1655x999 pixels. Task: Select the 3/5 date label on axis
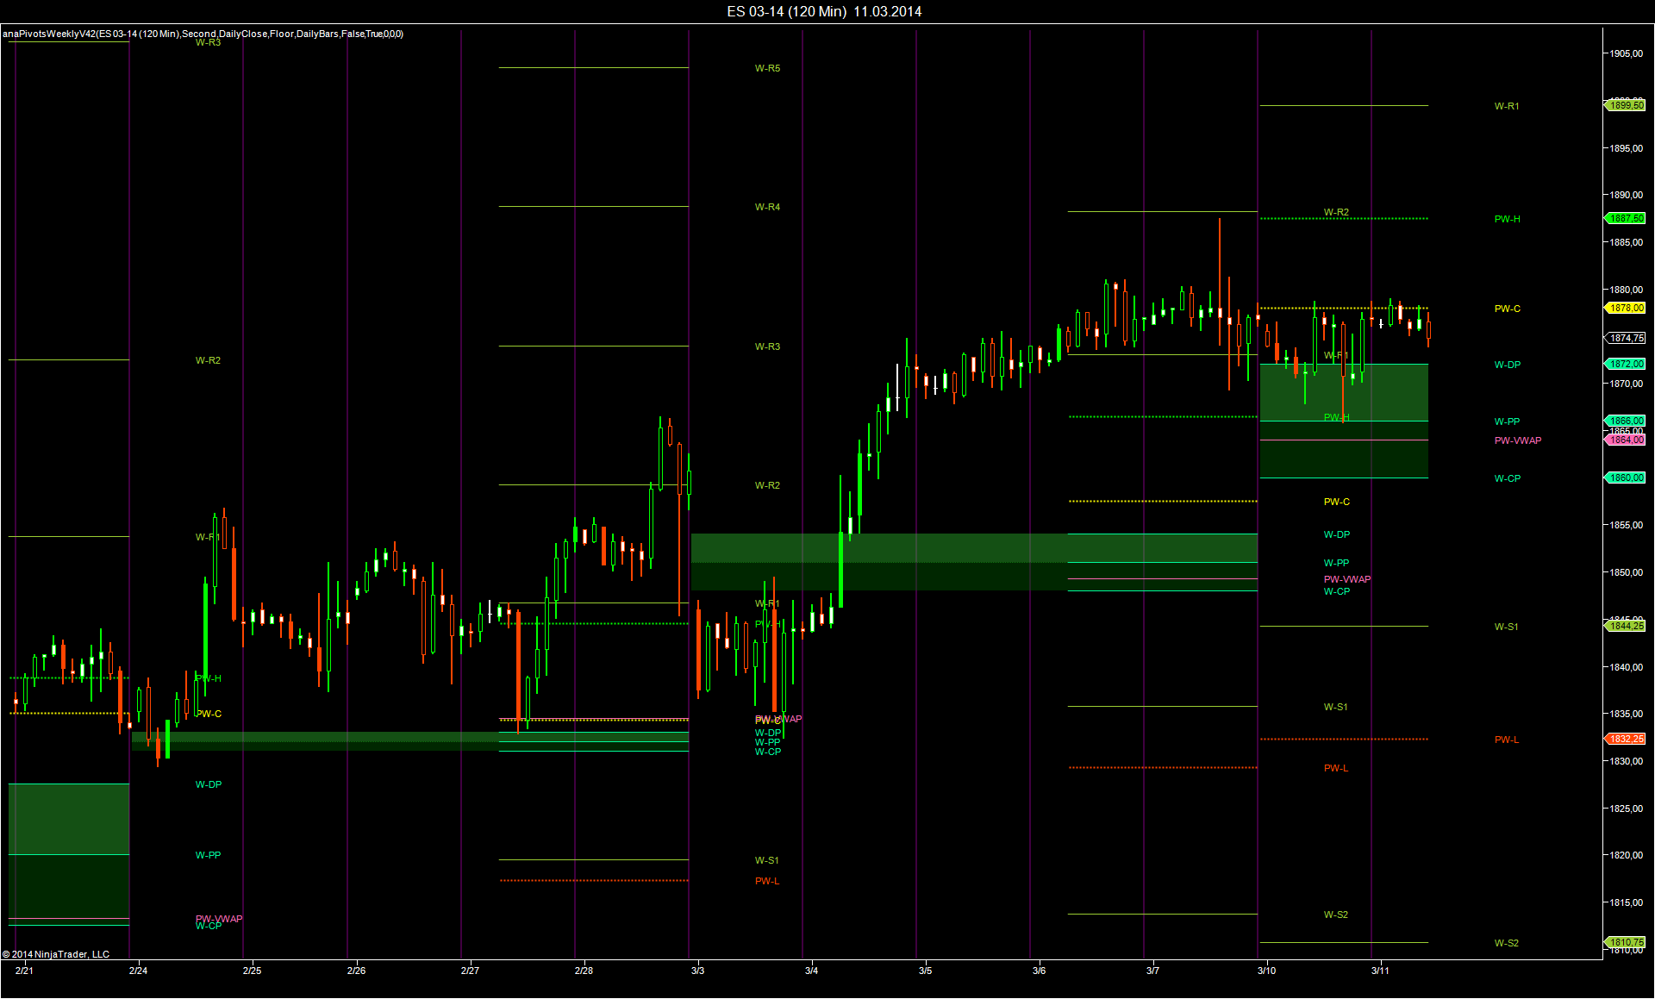pyautogui.click(x=925, y=971)
